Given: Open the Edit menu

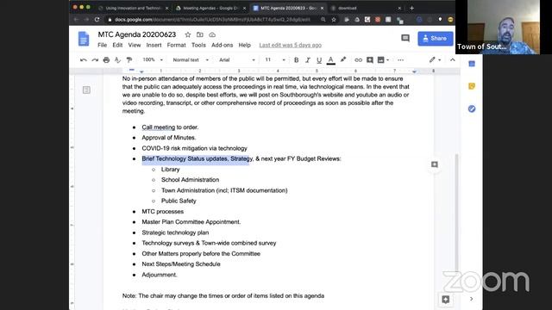Looking at the screenshot, I should [117, 45].
